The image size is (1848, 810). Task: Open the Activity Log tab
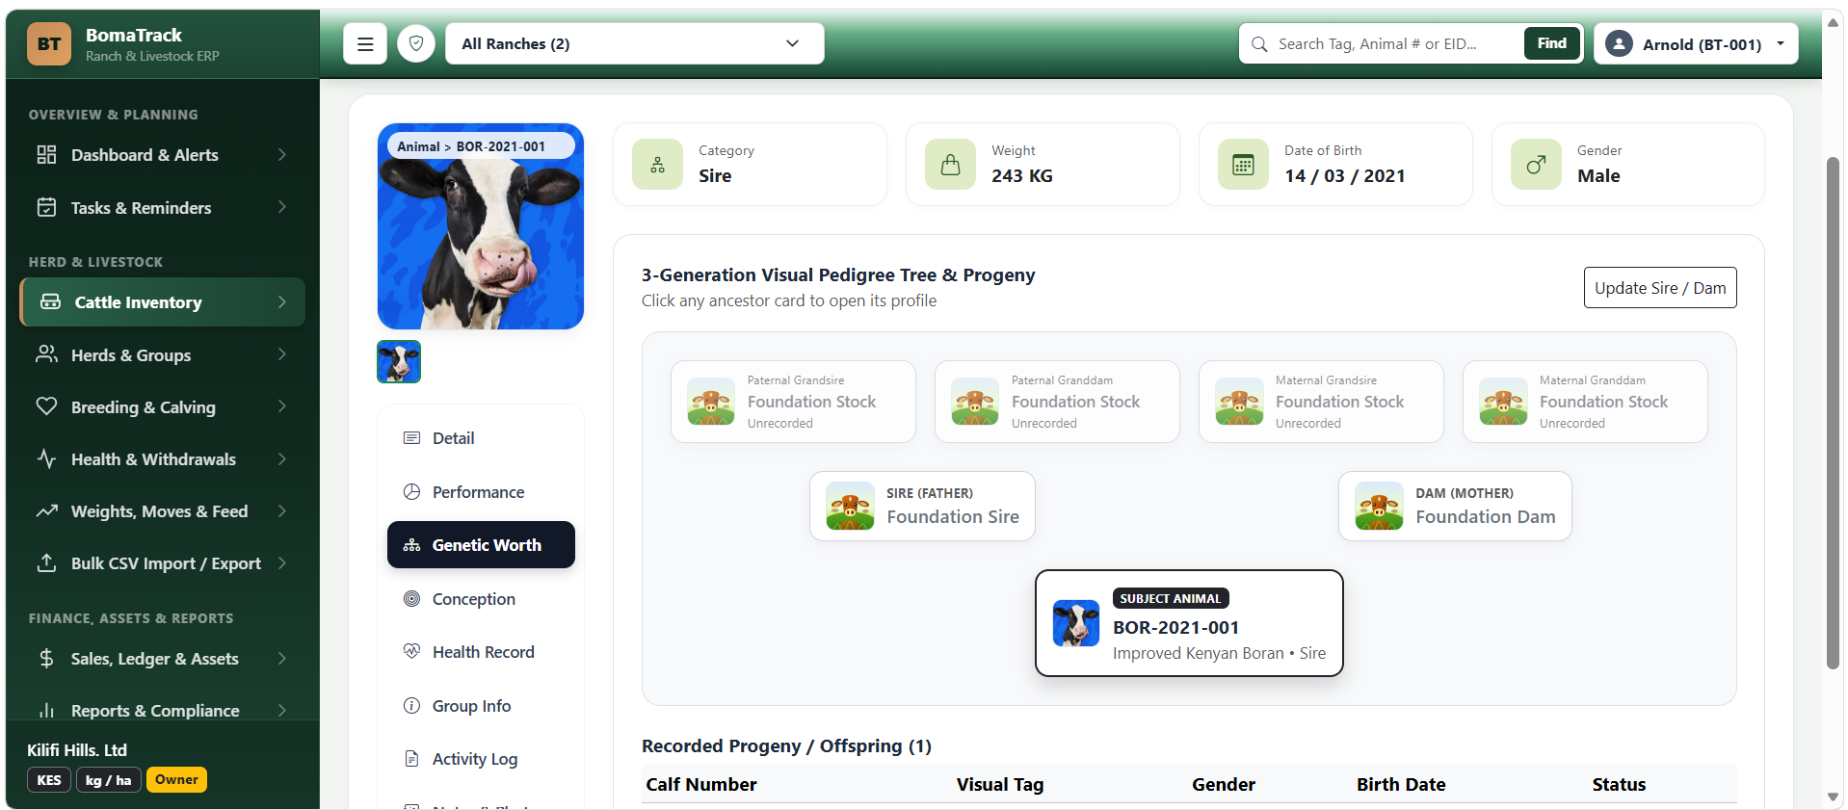tap(481, 759)
